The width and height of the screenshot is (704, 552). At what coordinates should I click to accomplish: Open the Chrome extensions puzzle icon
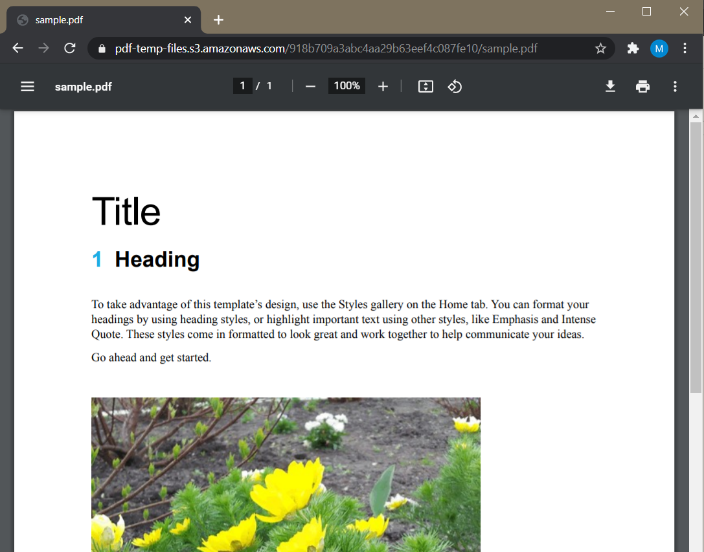point(633,49)
